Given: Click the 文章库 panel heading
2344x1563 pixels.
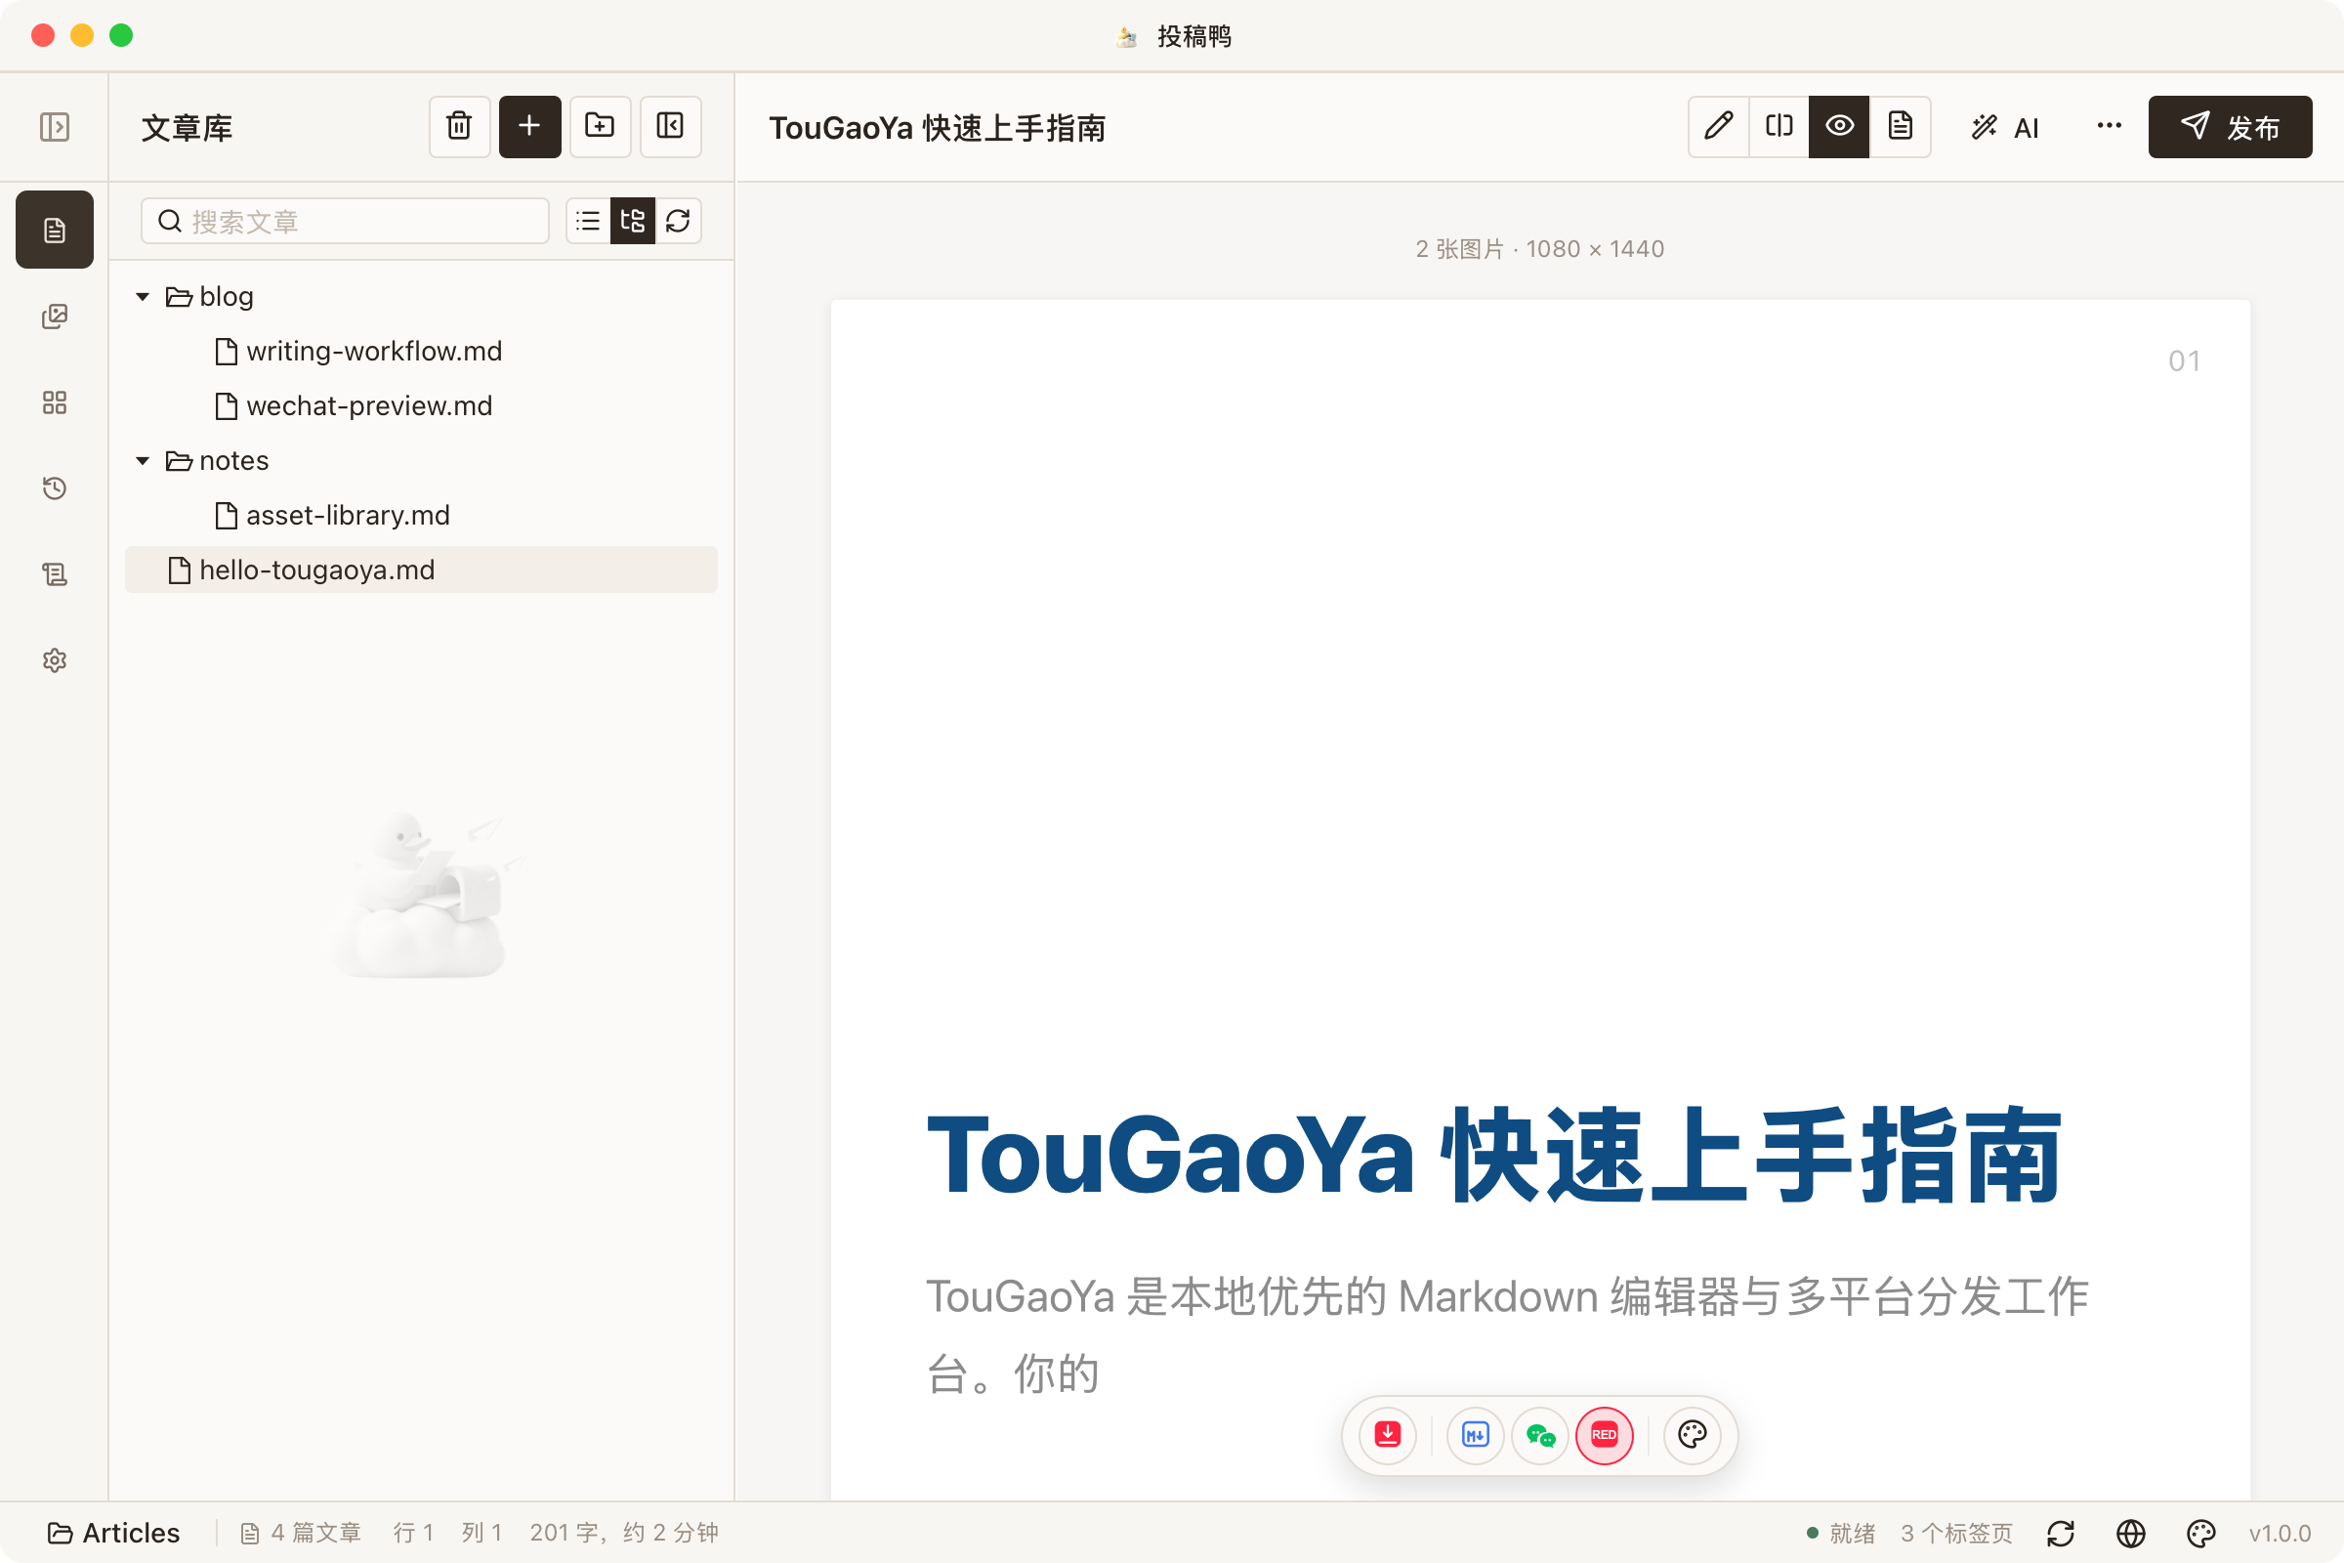Looking at the screenshot, I should tap(187, 128).
